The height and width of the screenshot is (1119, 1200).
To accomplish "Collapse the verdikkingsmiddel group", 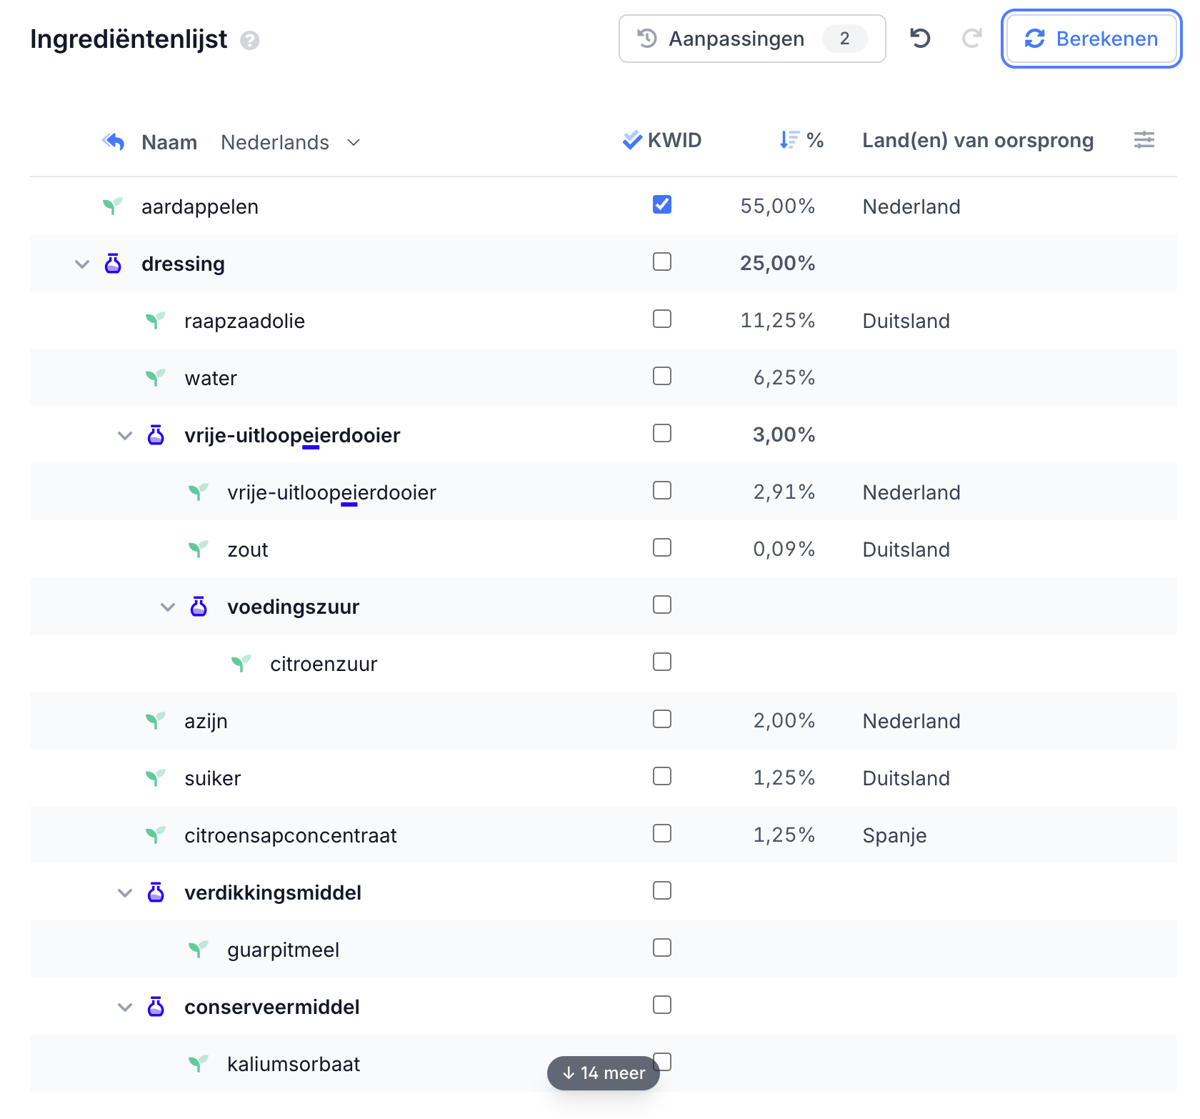I will (125, 893).
